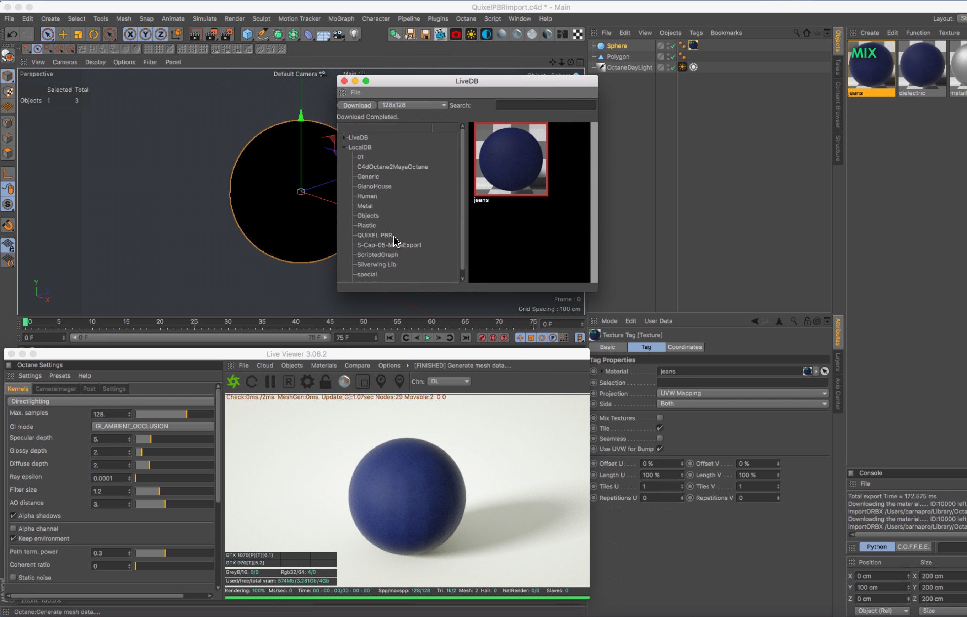The width and height of the screenshot is (967, 617).
Task: Pause rendering in Live Viewer
Action: click(x=270, y=382)
